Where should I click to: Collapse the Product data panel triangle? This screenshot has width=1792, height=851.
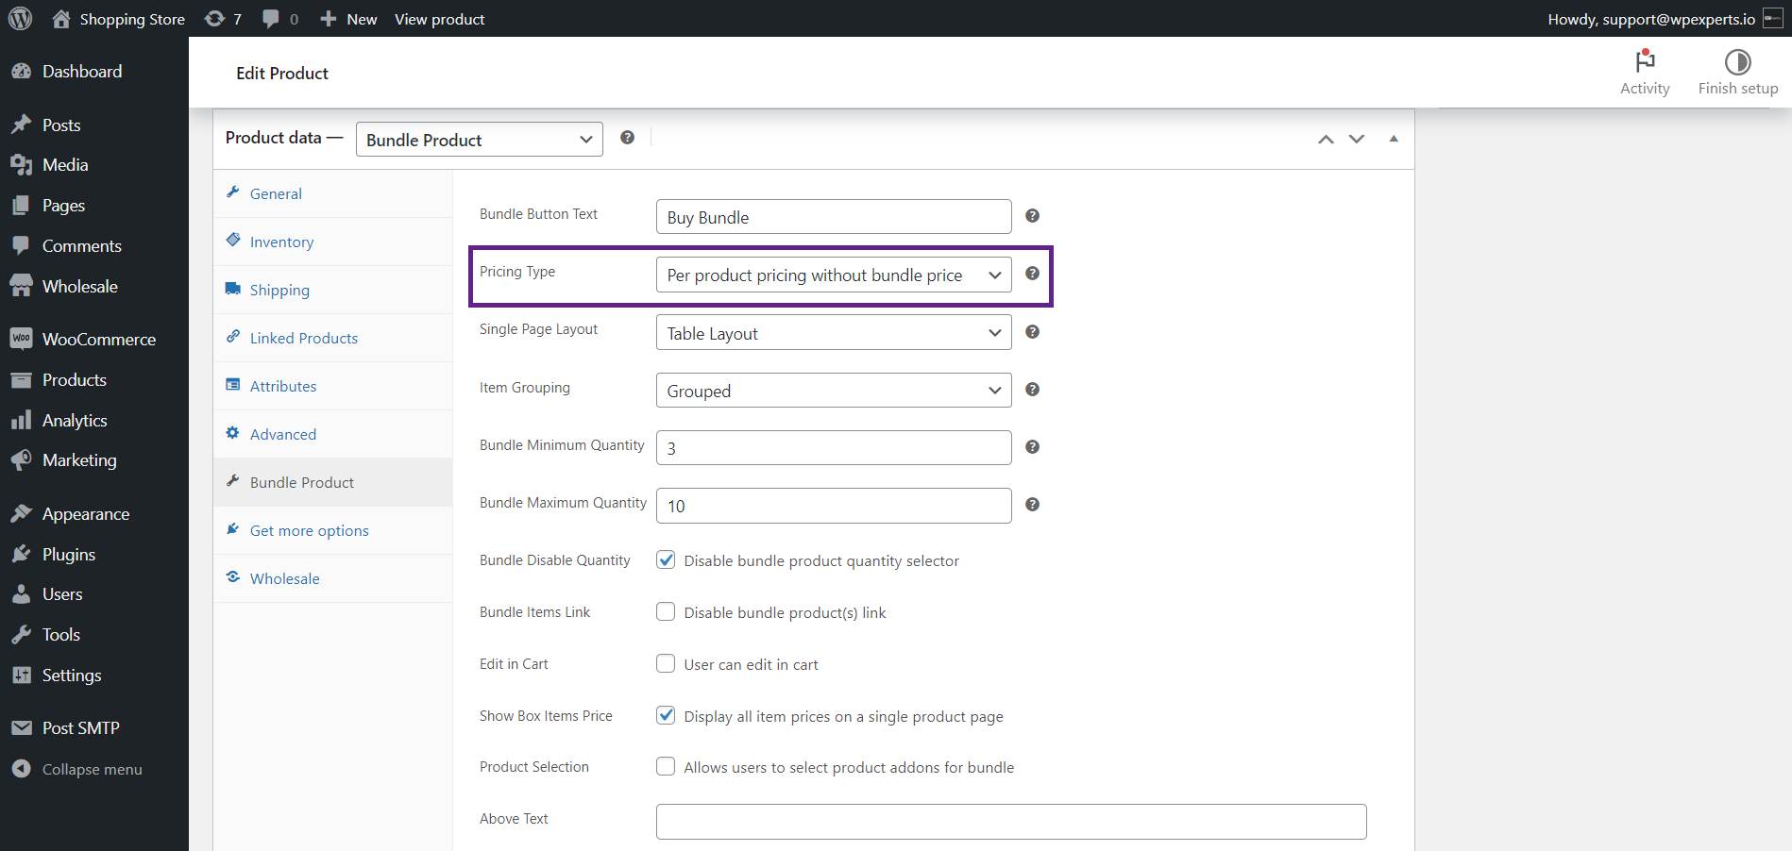click(1394, 139)
